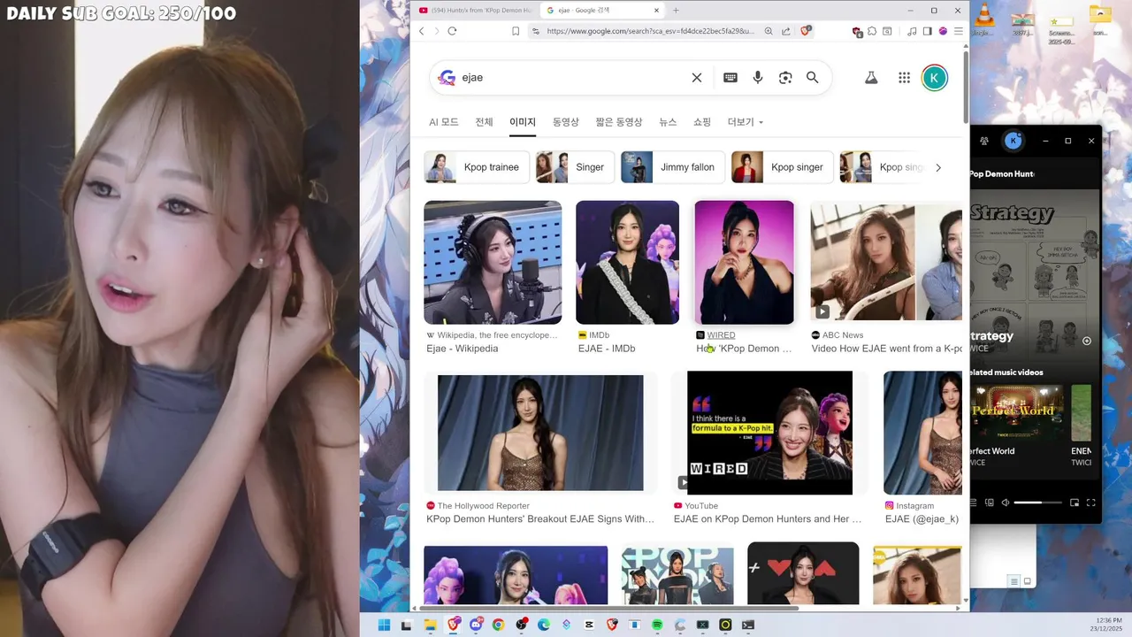Click the WIRED K-Pop formula video thumbnail
This screenshot has height=637, width=1132.
[769, 433]
